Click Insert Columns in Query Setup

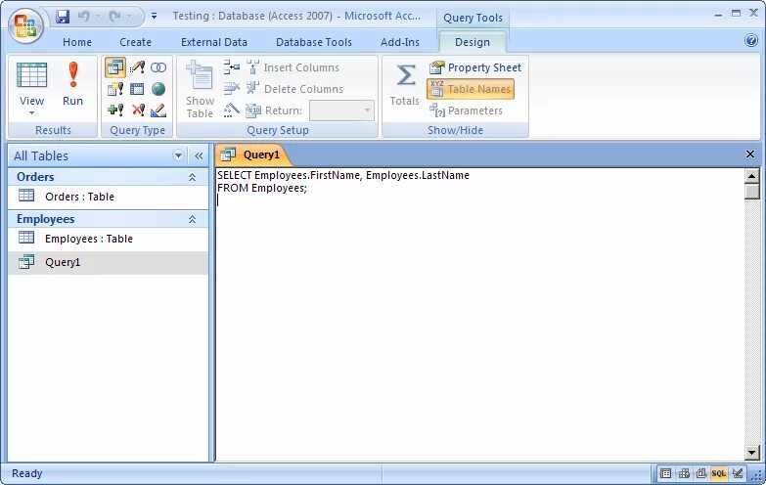pos(293,67)
